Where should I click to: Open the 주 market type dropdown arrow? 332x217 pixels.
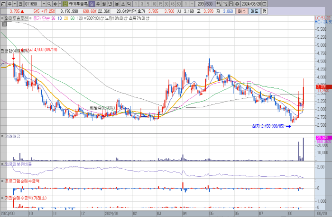coord(15,4)
